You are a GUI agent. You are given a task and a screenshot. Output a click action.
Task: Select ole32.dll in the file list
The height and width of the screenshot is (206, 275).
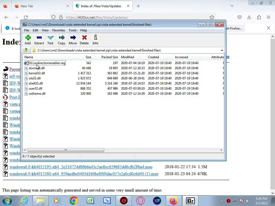tap(35, 78)
